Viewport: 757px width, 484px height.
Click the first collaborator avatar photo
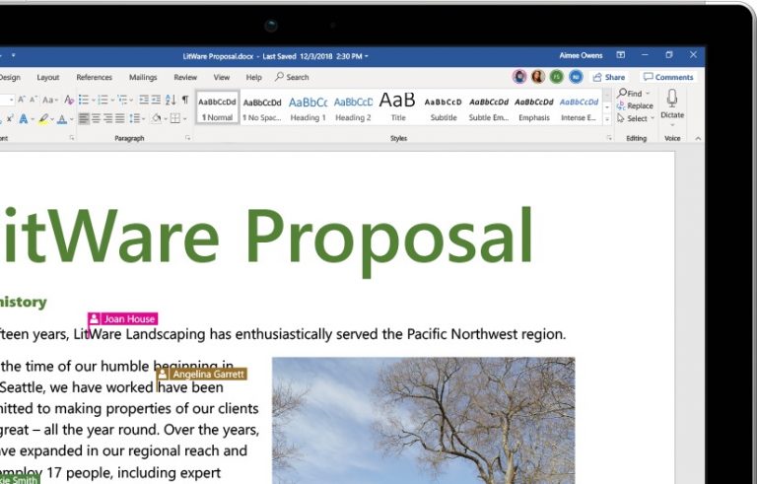click(519, 76)
